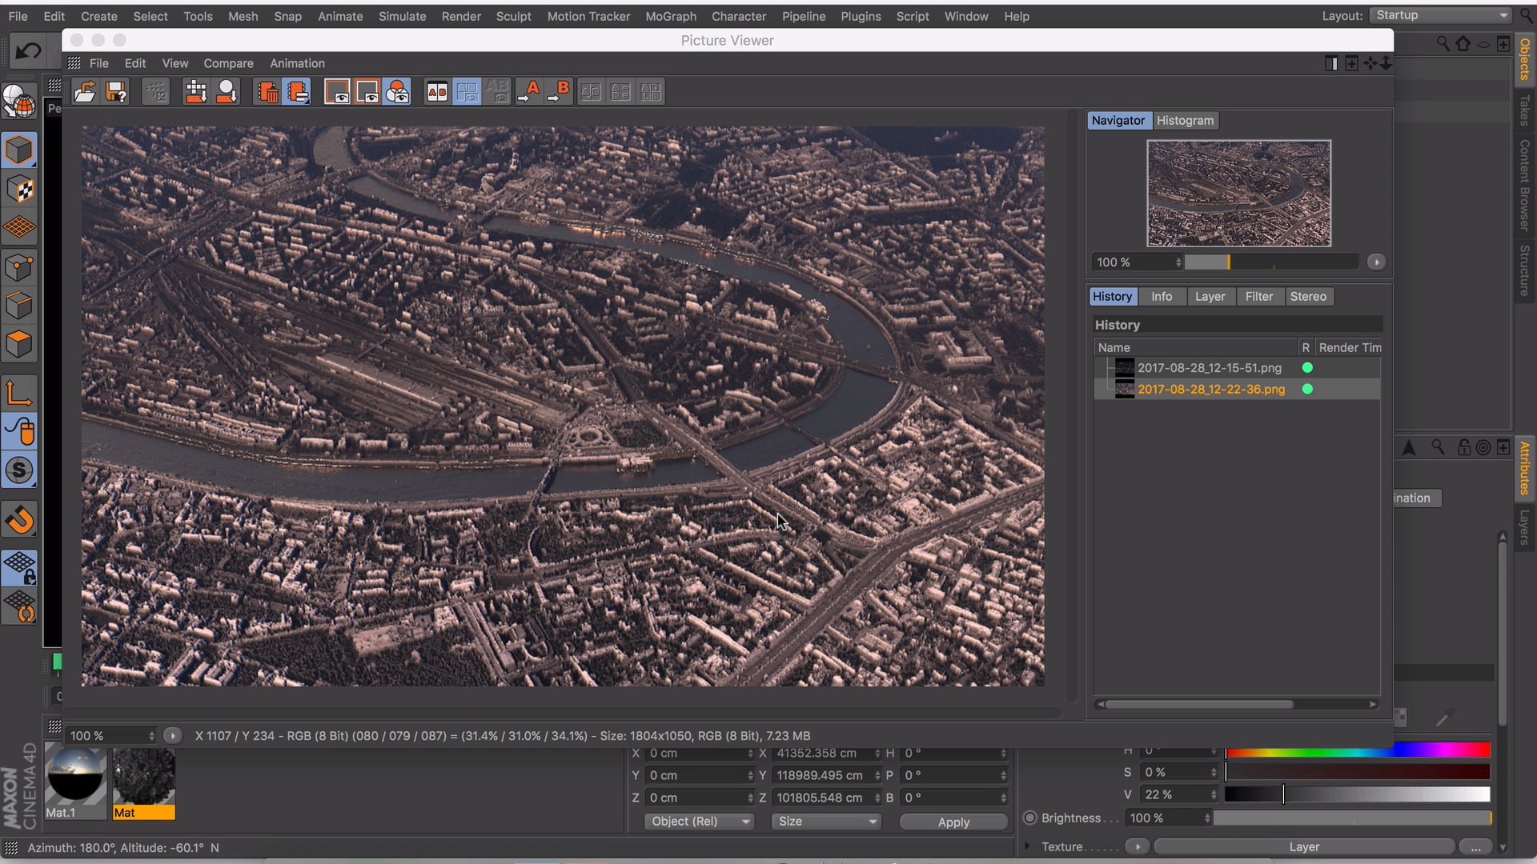
Task: Open the Object (Rel) dropdown
Action: point(699,822)
